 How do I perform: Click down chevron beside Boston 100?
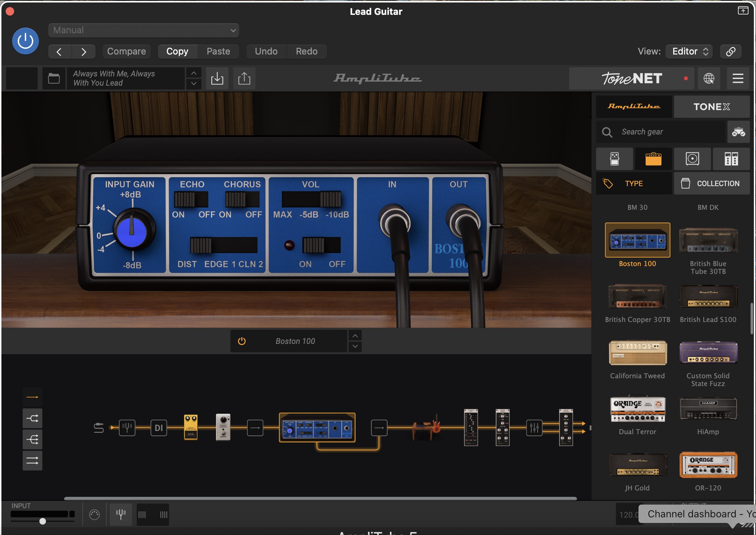point(355,347)
